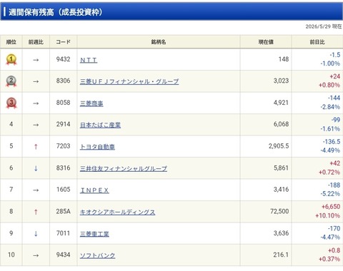Click current price 3,023

(281, 81)
